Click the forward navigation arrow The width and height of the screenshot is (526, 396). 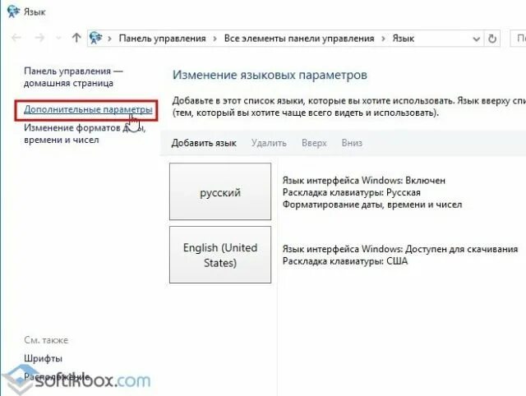tap(39, 38)
